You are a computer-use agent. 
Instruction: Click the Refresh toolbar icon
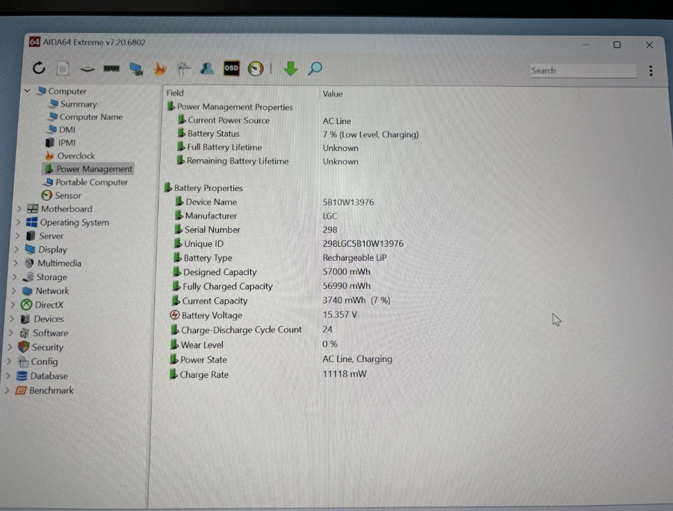pos(39,68)
